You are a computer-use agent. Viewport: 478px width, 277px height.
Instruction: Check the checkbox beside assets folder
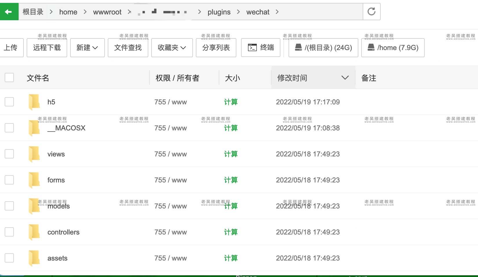[9, 258]
